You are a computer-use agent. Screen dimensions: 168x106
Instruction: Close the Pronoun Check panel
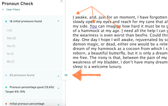61,1
